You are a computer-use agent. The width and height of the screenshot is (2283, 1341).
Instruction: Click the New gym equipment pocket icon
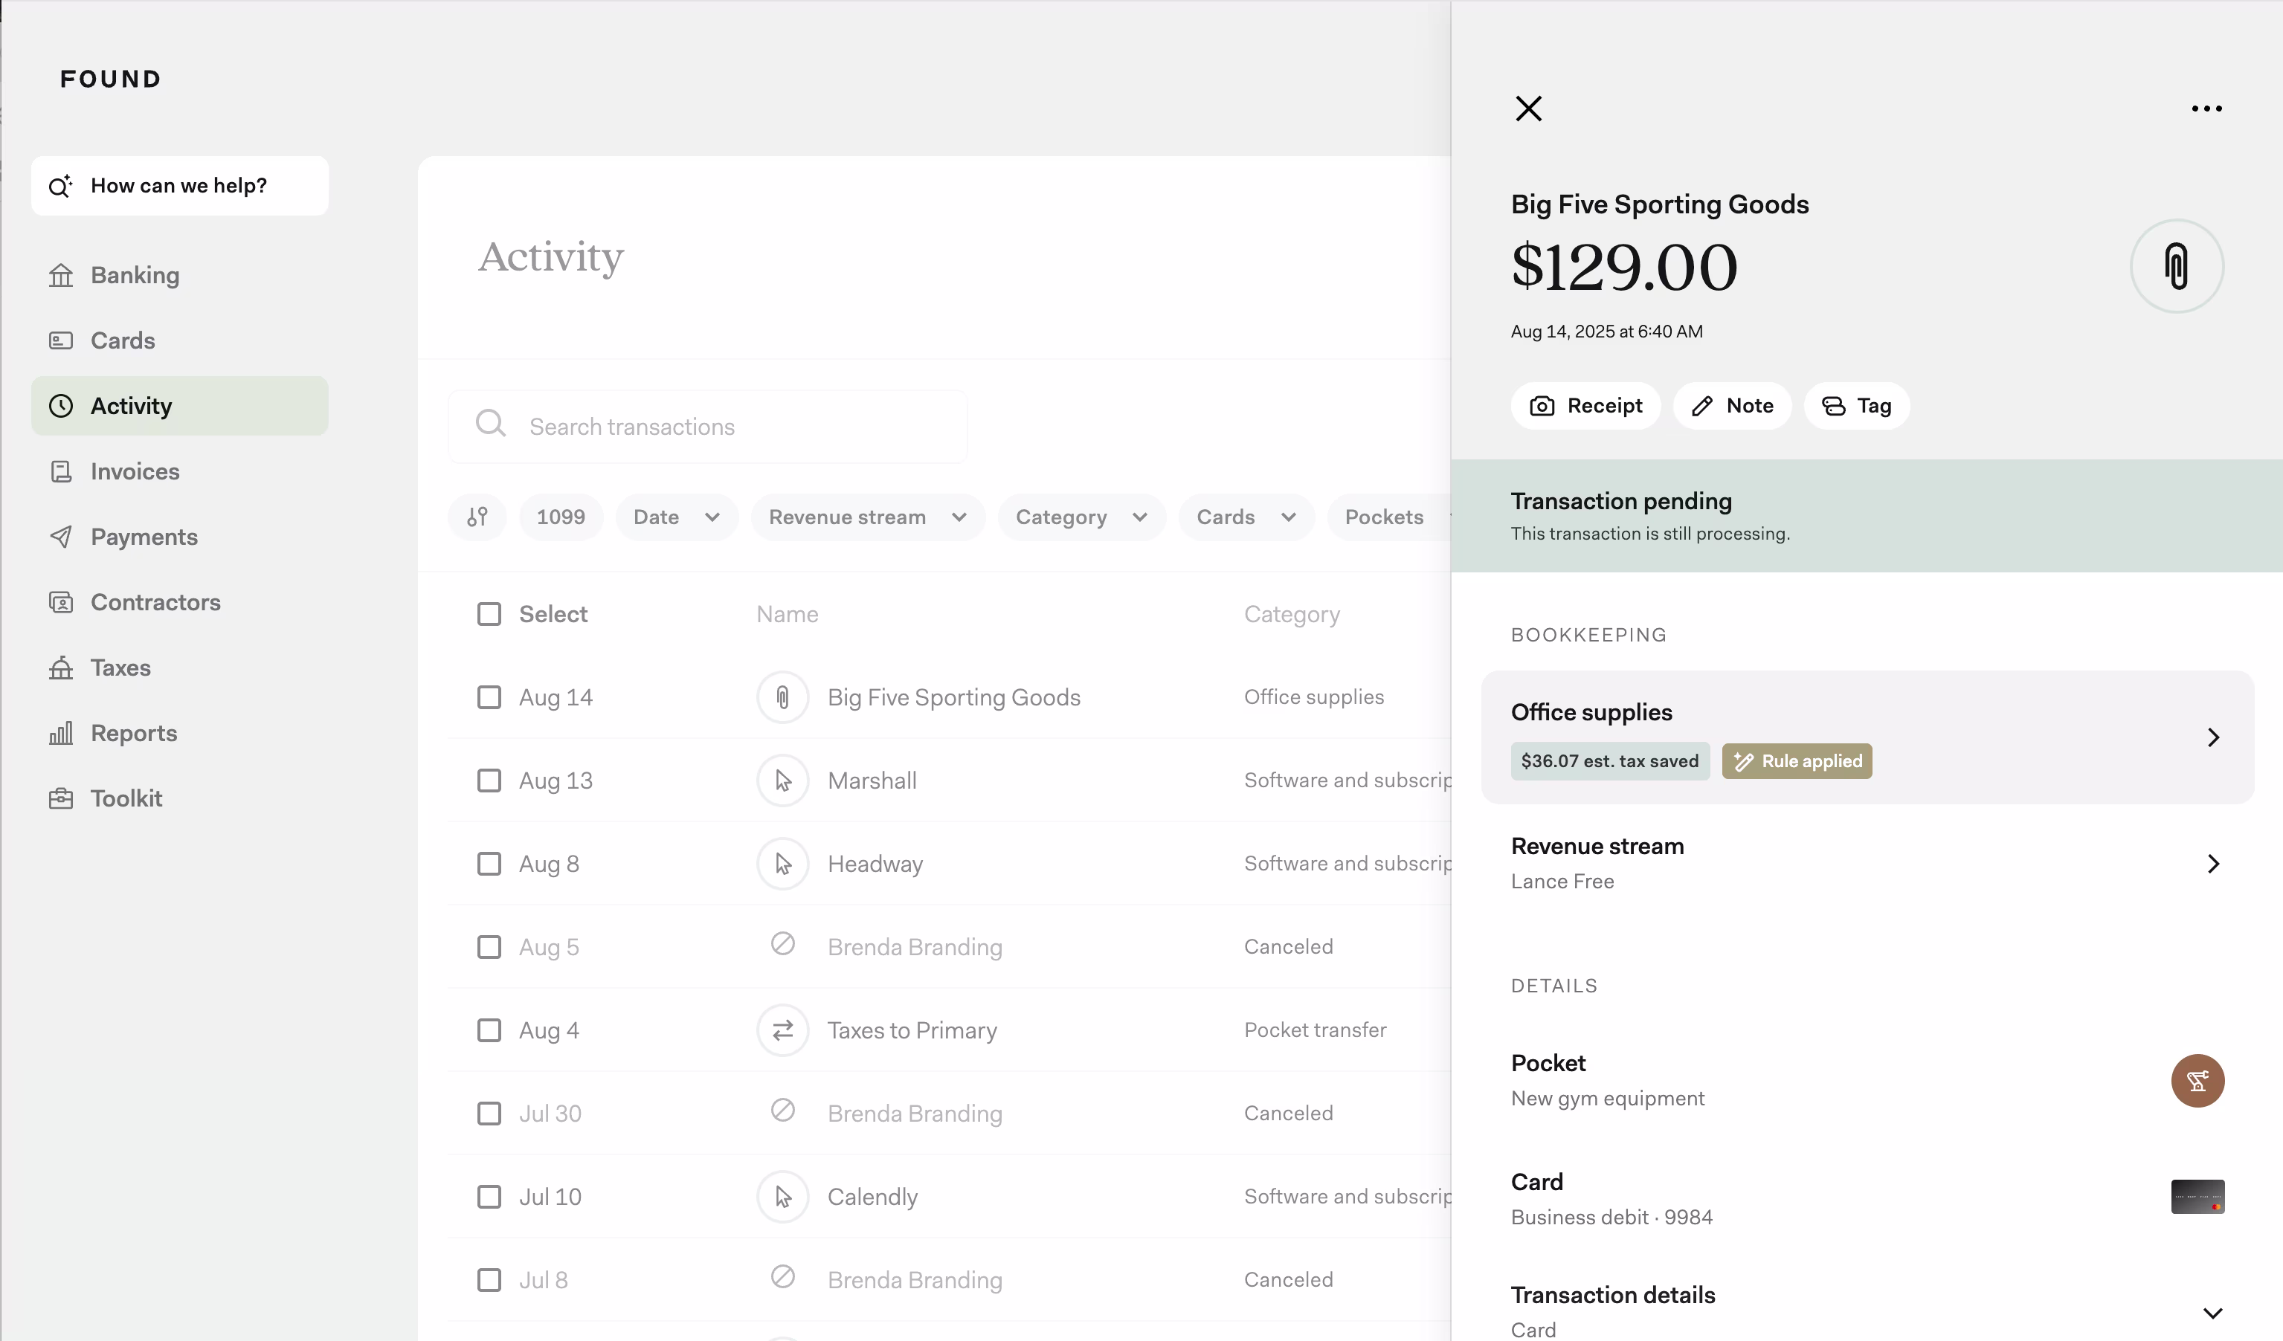coord(2197,1080)
